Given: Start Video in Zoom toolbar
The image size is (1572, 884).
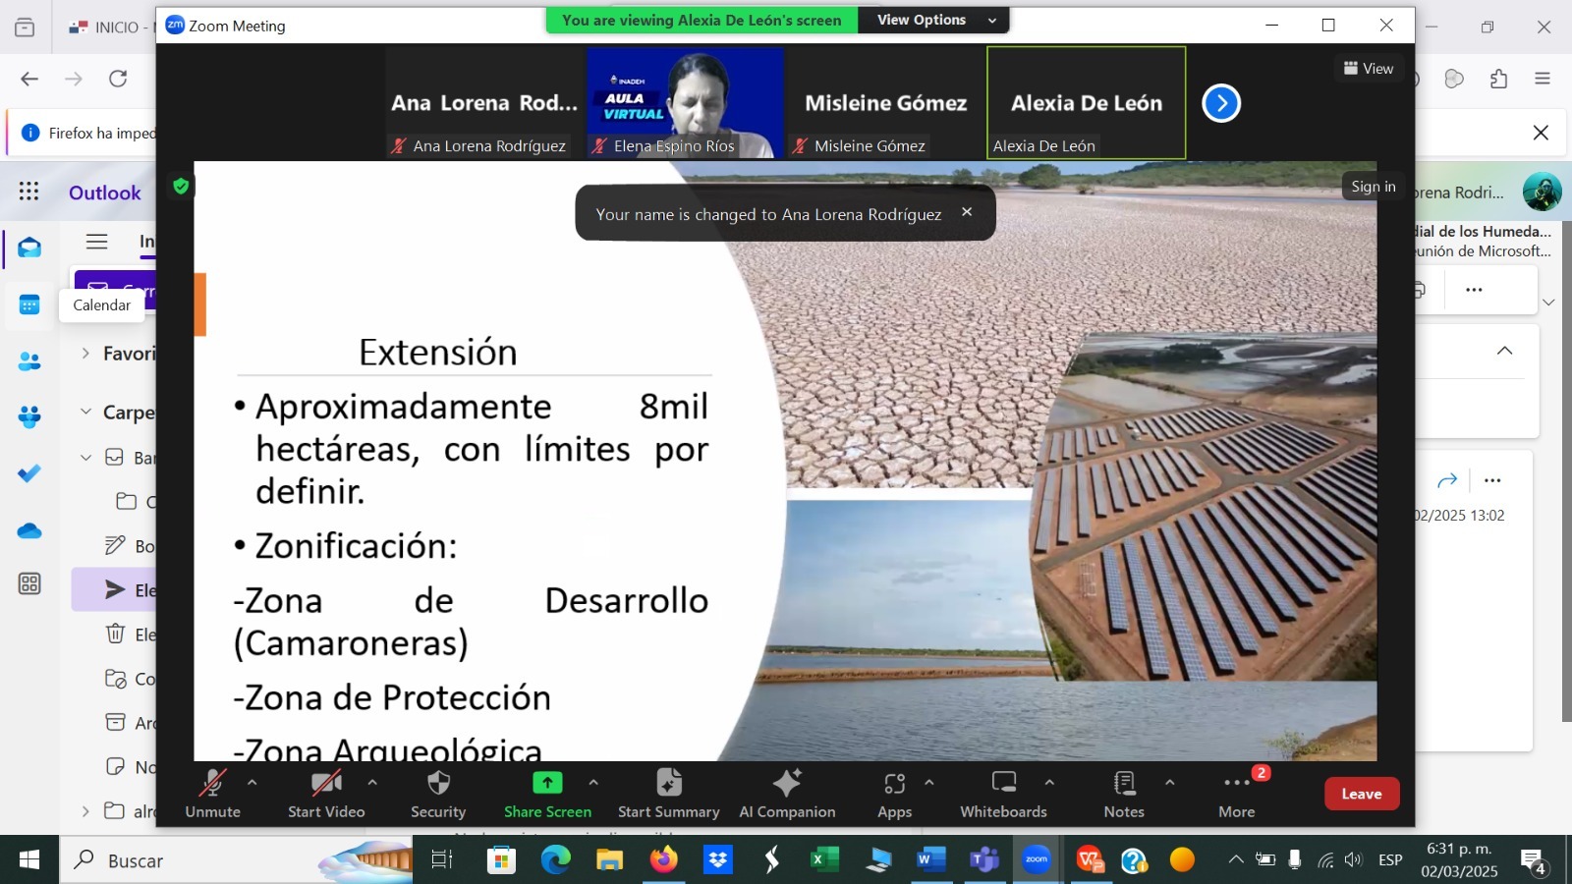Looking at the screenshot, I should coord(326,794).
